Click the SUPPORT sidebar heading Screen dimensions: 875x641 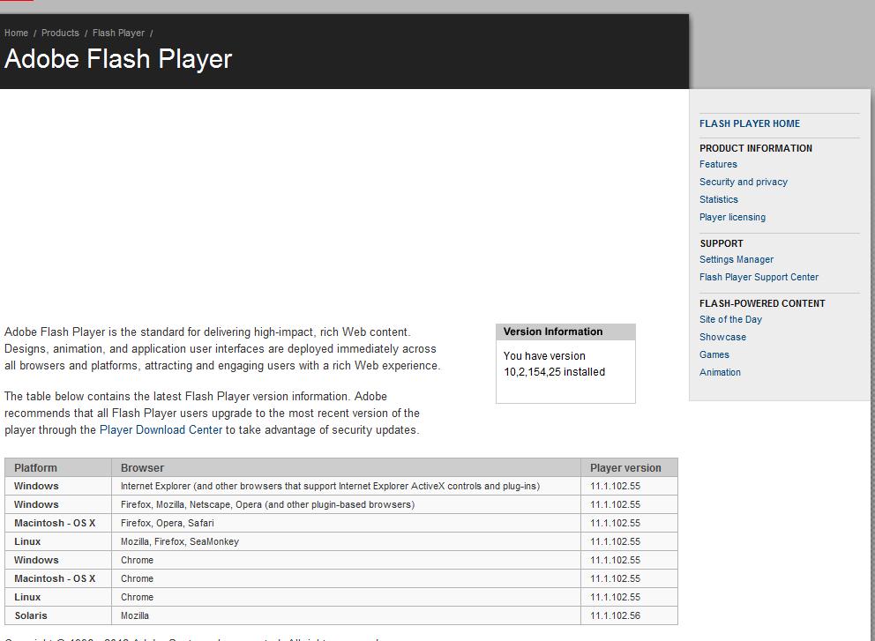click(x=721, y=244)
